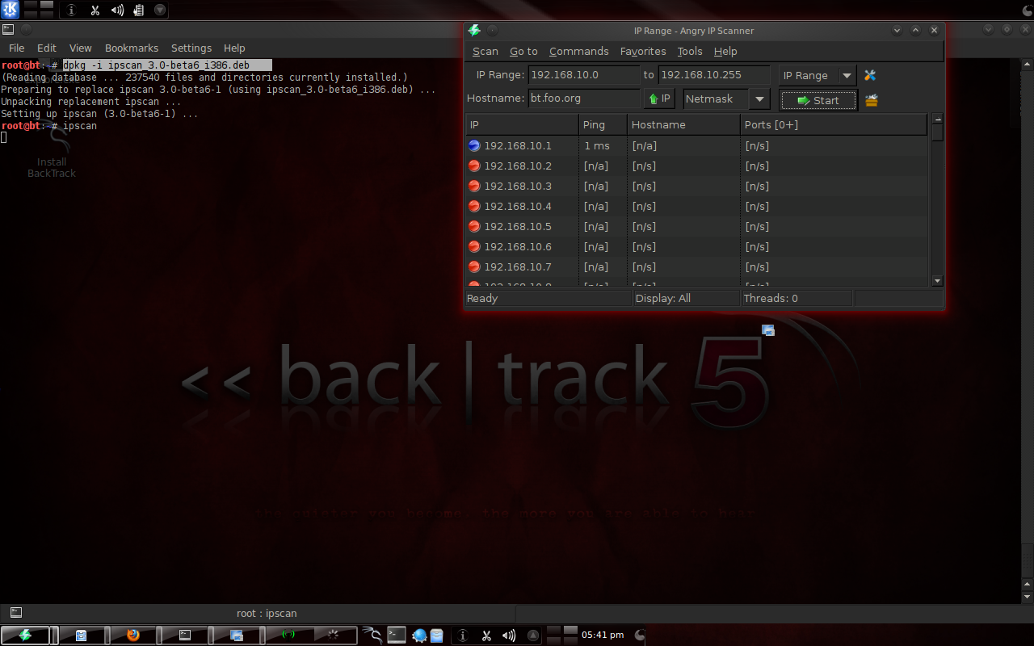Open Firefox from the taskbar
1034x646 pixels.
click(132, 635)
